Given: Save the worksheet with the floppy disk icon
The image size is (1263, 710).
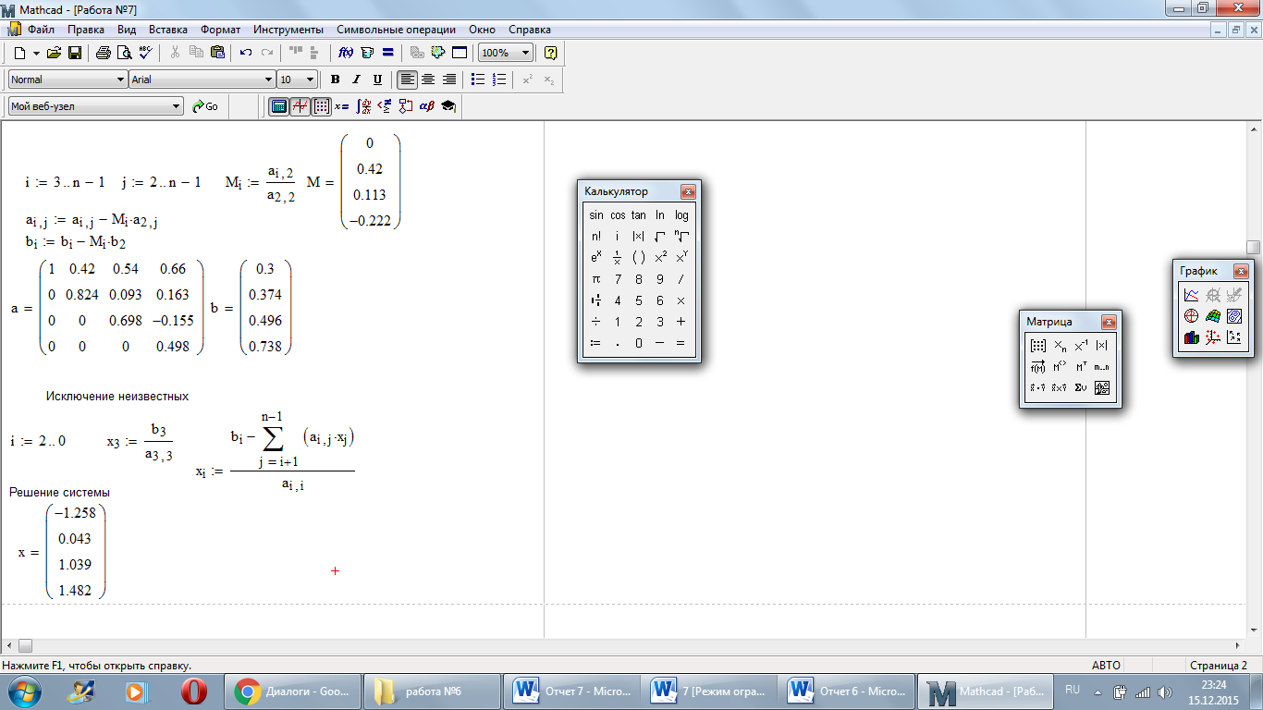Looking at the screenshot, I should 74,53.
